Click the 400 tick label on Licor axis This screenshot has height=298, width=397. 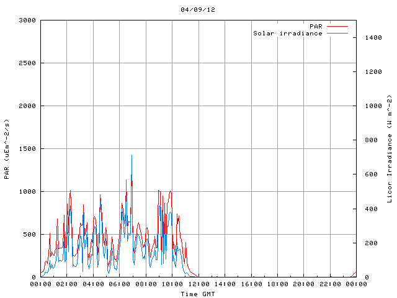(x=371, y=209)
